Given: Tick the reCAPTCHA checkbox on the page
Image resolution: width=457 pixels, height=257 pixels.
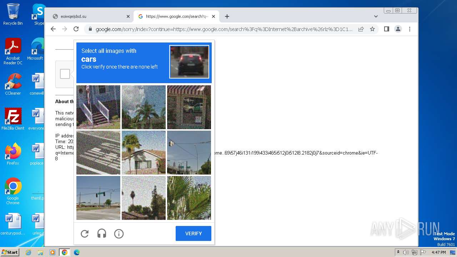Looking at the screenshot, I should (65, 74).
